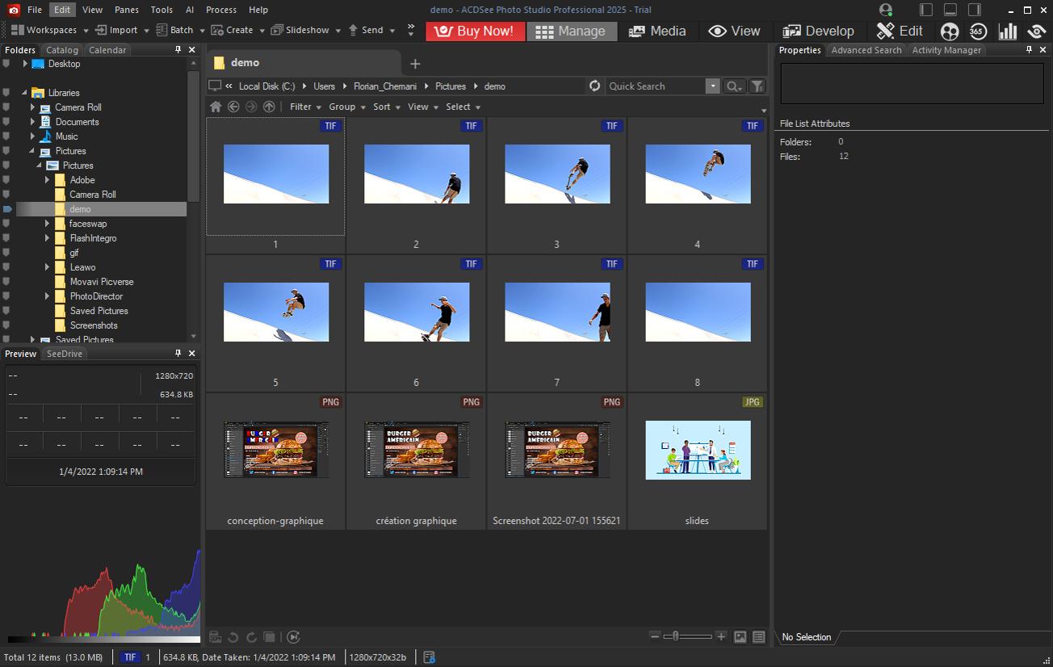
Task: Click the Buy Now! button
Action: (x=475, y=31)
